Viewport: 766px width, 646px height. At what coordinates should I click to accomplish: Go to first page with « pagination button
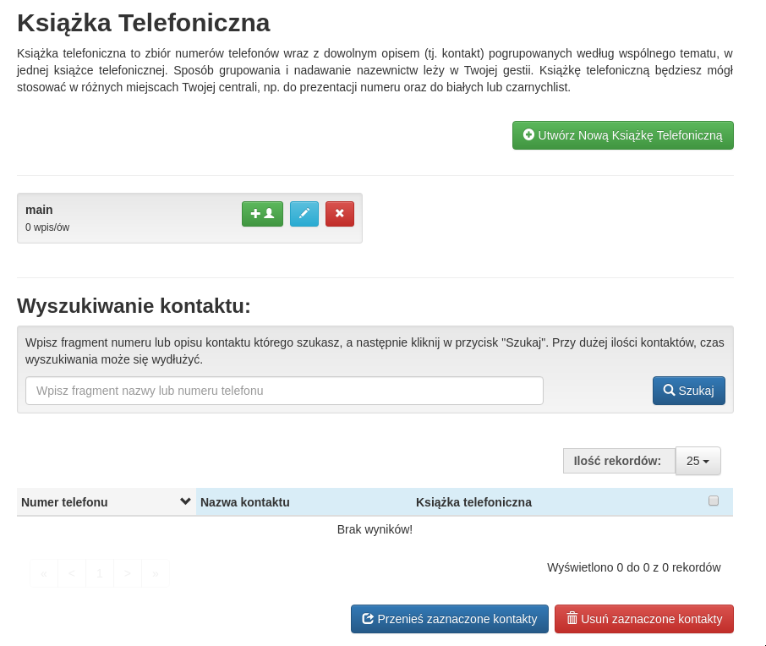click(43, 573)
